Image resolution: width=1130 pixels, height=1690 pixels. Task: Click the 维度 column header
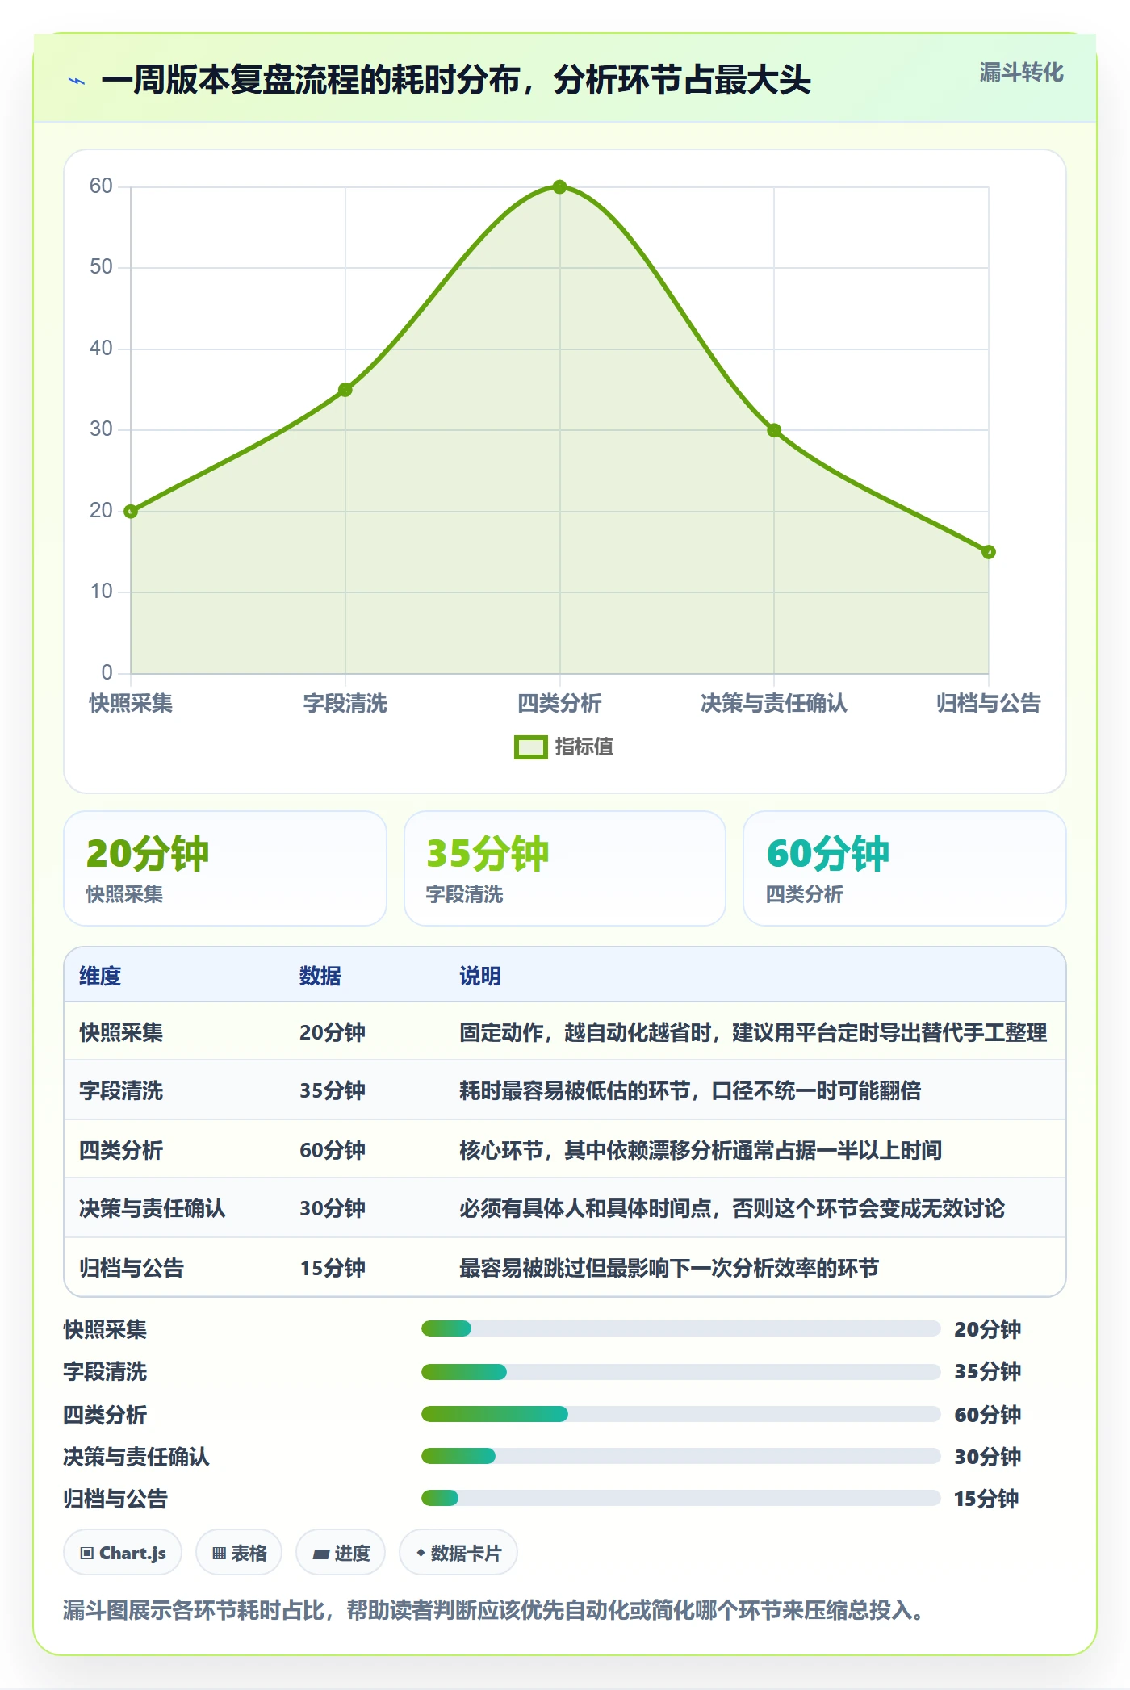[x=100, y=976]
